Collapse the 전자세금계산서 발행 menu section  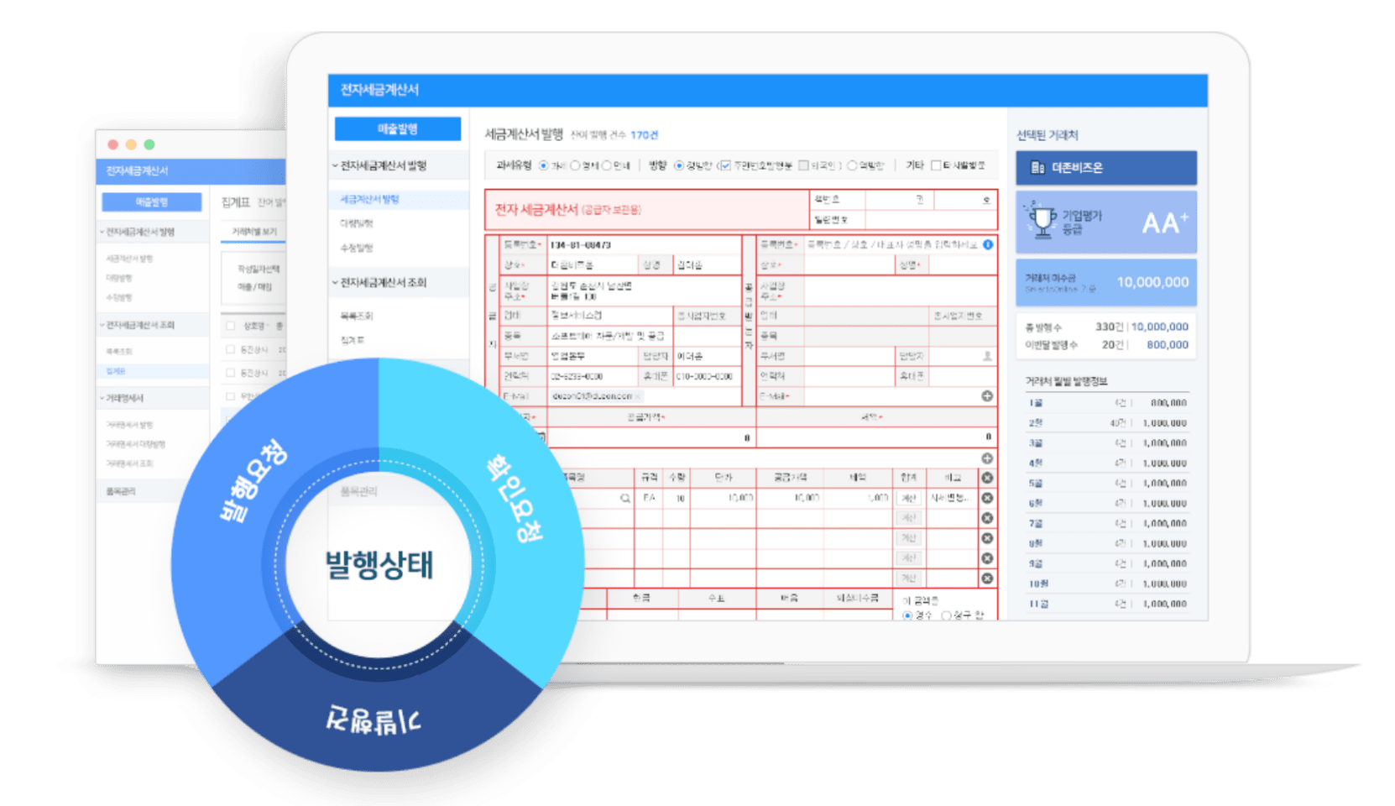click(335, 165)
